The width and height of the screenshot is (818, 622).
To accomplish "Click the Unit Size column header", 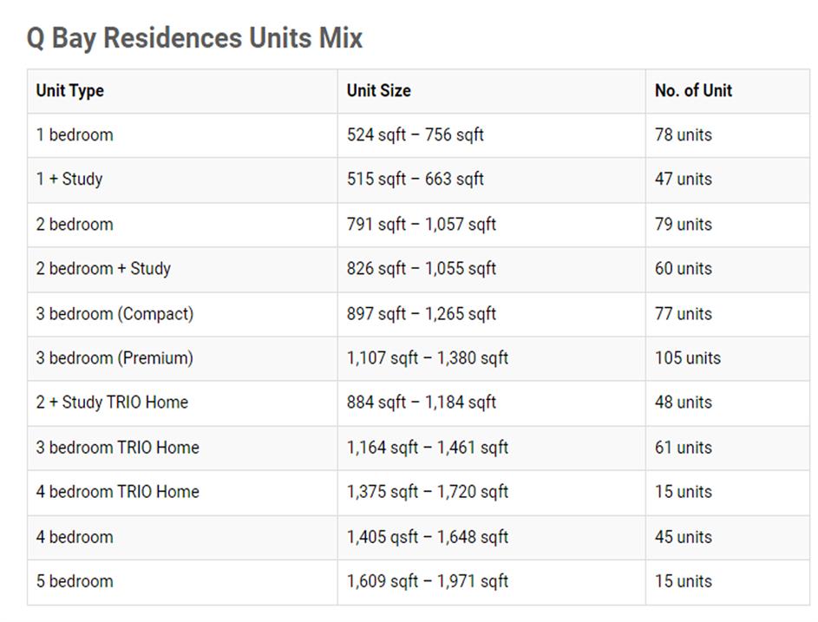I will (x=379, y=90).
